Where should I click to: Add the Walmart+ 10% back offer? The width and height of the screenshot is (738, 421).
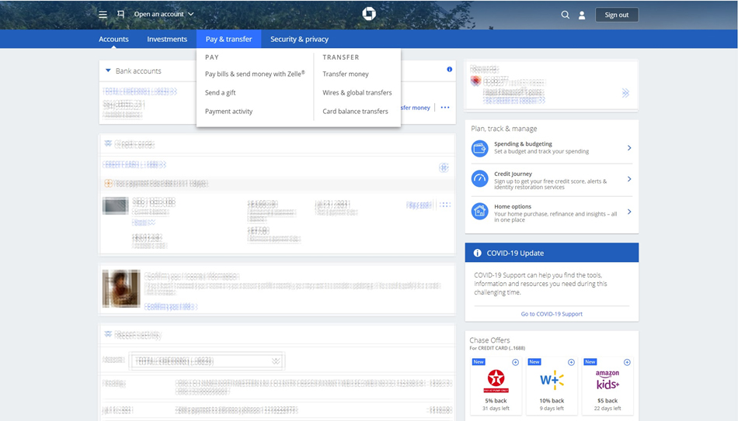(571, 362)
